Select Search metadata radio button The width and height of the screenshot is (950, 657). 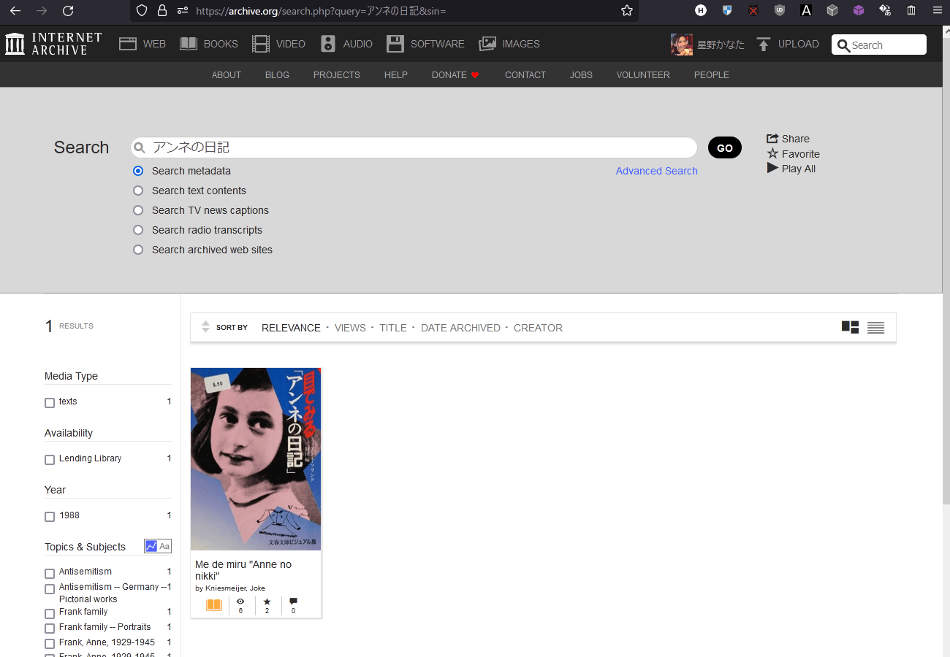(138, 171)
